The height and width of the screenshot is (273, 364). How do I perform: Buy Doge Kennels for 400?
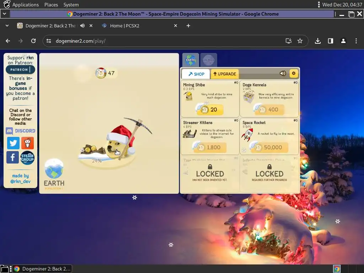269,109
